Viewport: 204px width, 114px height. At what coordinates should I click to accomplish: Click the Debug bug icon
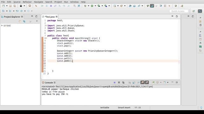[x=85, y=6]
